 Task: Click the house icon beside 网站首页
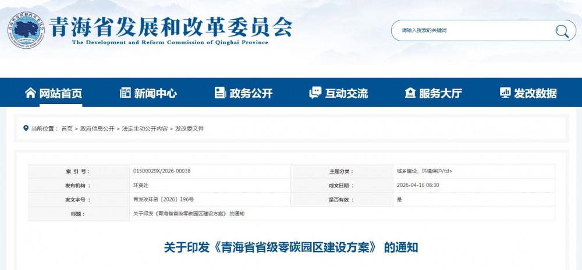tap(30, 93)
